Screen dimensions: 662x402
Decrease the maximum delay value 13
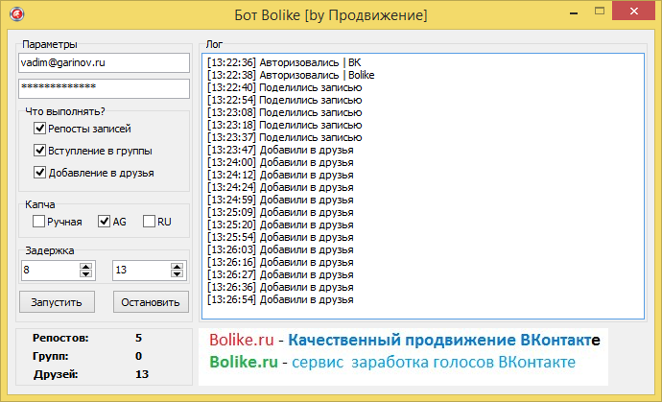[177, 273]
